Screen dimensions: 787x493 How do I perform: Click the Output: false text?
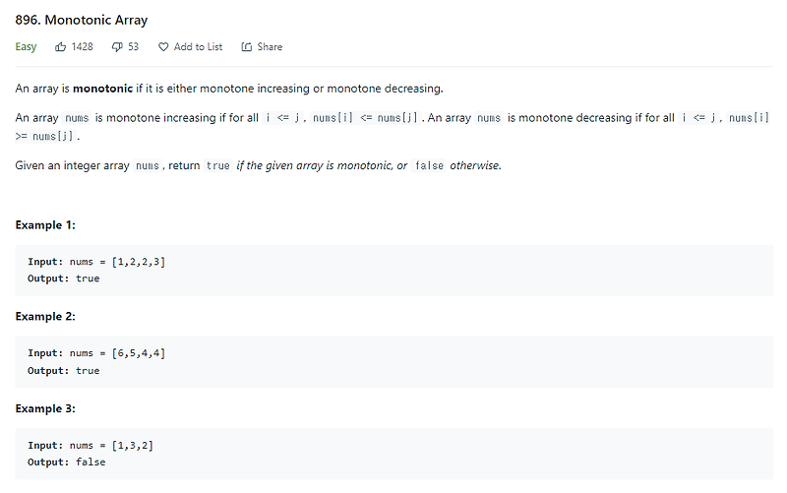tap(67, 462)
